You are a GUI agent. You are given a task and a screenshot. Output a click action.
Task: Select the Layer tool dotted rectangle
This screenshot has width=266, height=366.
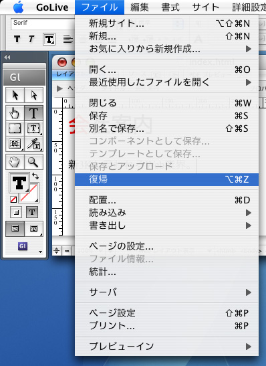coord(15,128)
